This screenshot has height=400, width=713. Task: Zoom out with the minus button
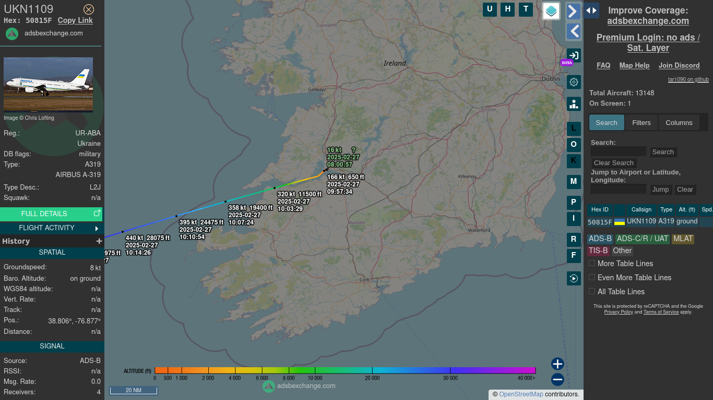coord(557,379)
